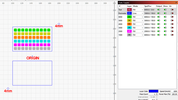Click the Speed (mm/m) input field

pos(174,91)
